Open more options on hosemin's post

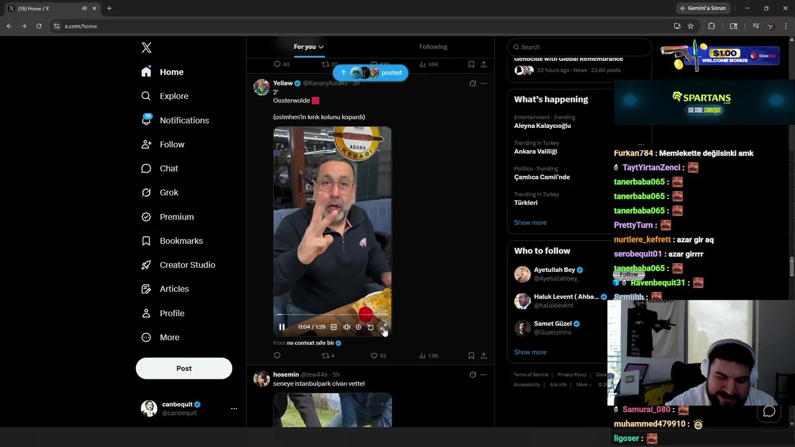click(x=484, y=375)
